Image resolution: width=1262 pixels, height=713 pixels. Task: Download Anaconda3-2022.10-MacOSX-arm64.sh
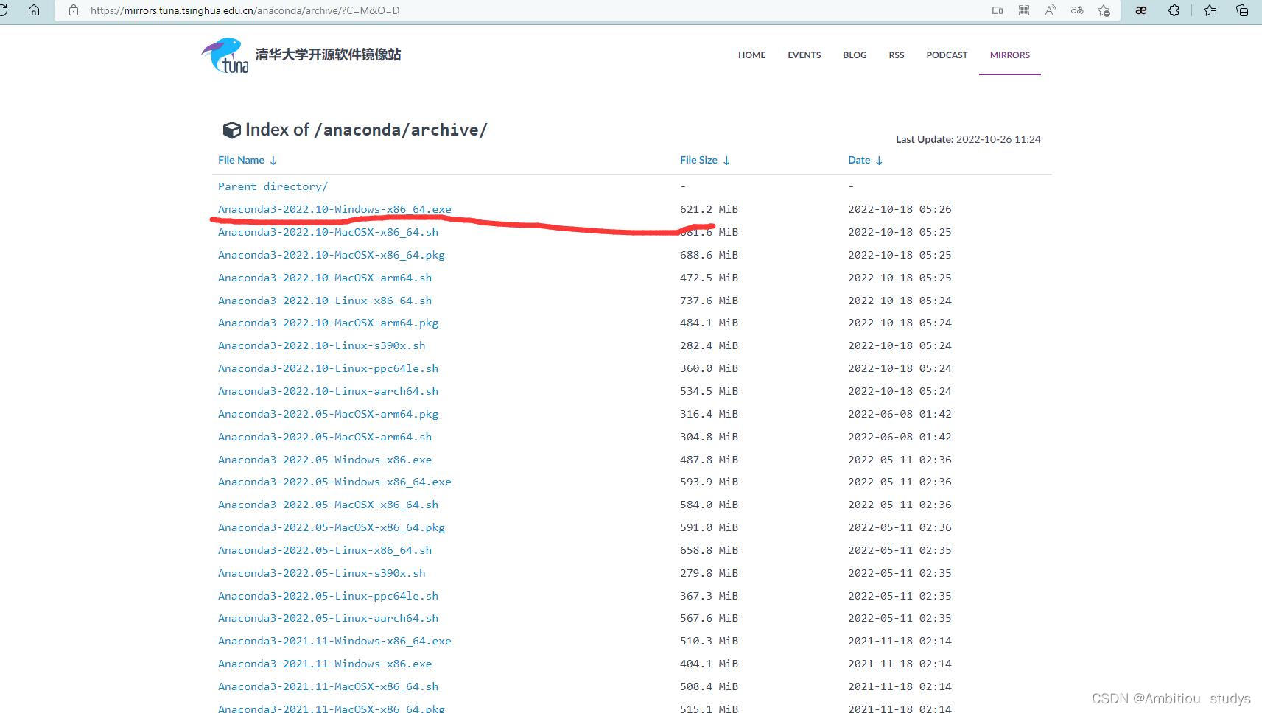(325, 278)
